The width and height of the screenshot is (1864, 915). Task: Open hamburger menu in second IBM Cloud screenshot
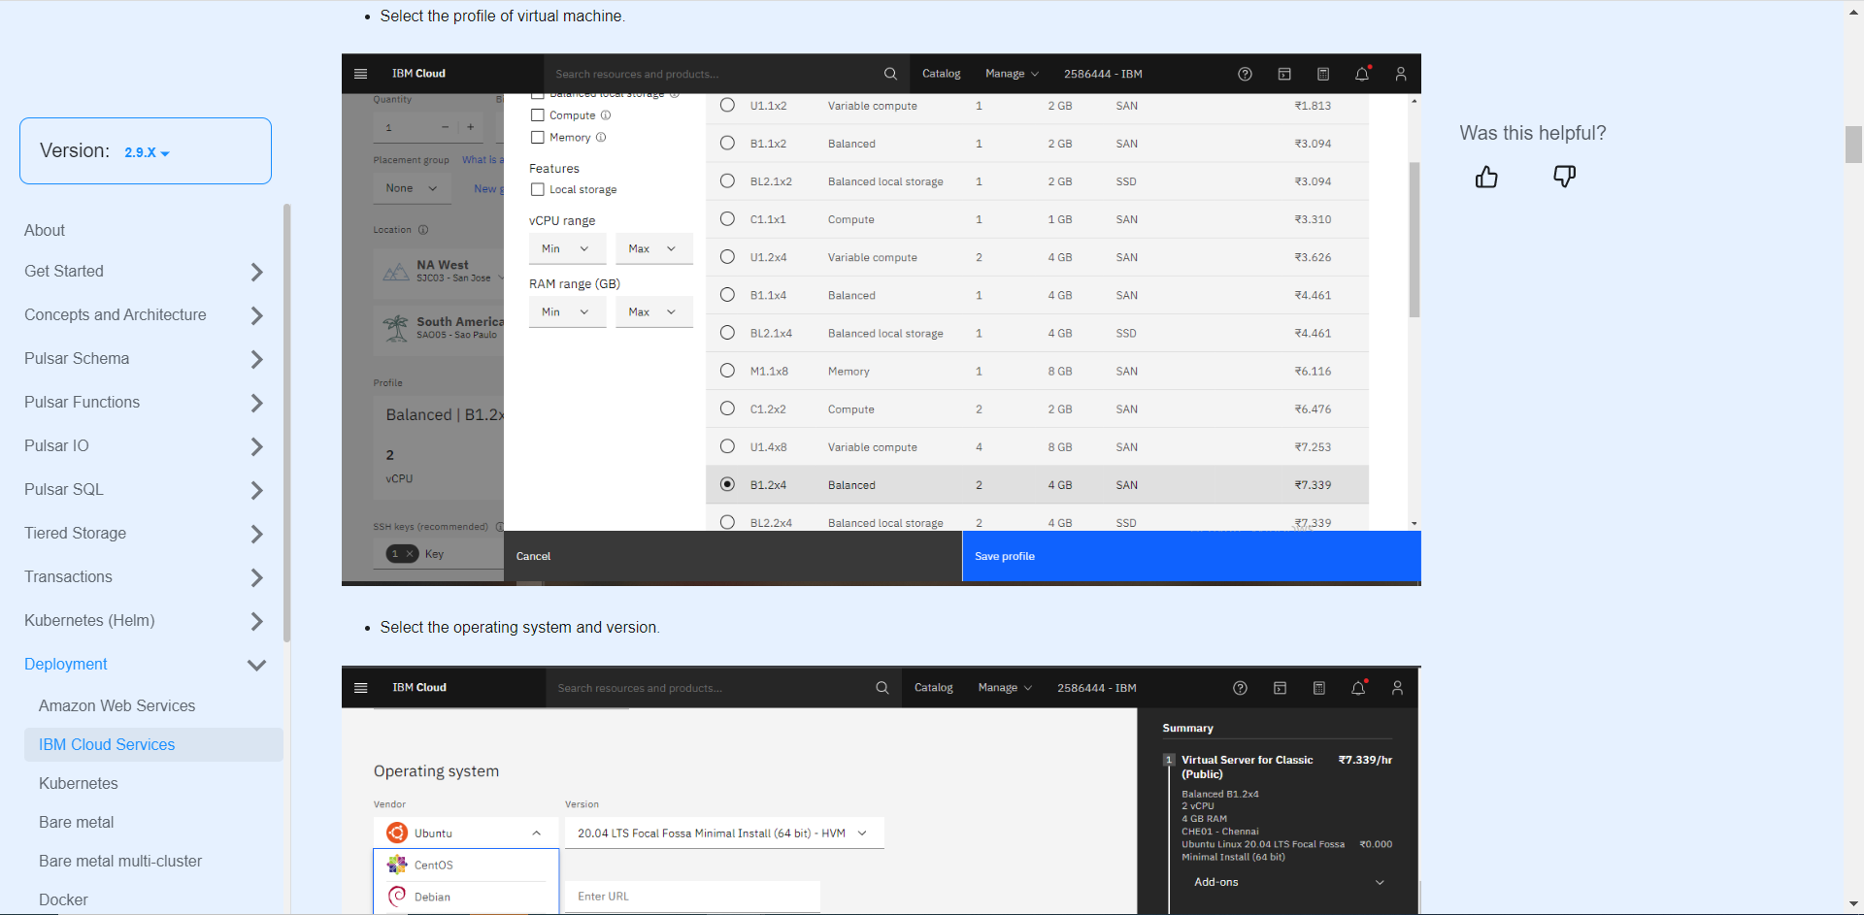[x=361, y=688]
